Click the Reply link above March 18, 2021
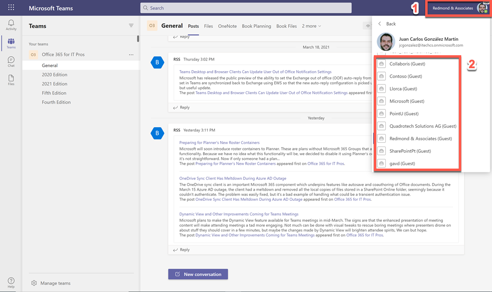 [x=181, y=37]
